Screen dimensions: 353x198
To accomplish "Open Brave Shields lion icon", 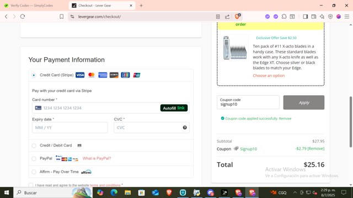I will click(x=237, y=16).
